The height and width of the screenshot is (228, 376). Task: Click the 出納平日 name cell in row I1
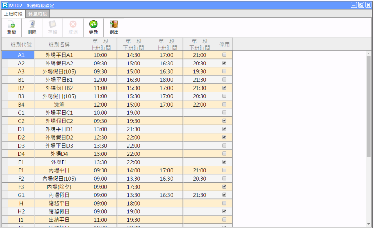[x=59, y=220]
